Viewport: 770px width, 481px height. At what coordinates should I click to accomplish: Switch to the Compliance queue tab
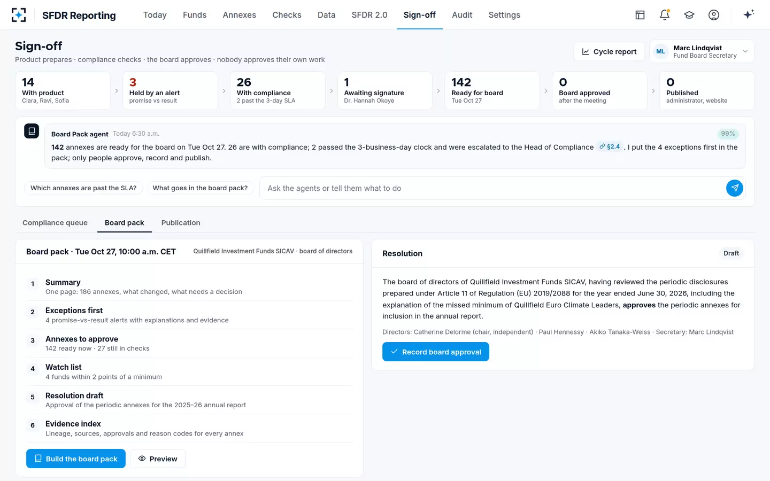click(55, 223)
